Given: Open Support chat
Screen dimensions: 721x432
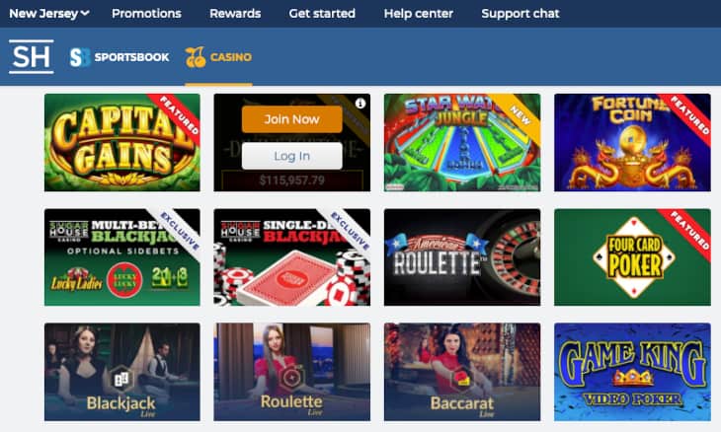Looking at the screenshot, I should (521, 13).
